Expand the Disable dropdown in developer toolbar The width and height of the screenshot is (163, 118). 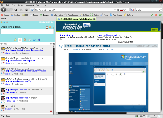(5, 15)
